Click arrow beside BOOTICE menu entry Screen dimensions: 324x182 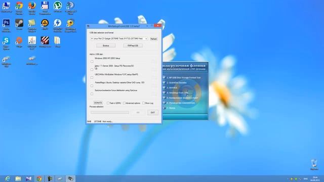point(164,87)
